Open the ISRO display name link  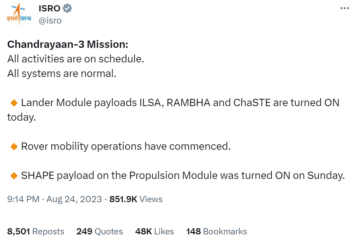pos(49,8)
